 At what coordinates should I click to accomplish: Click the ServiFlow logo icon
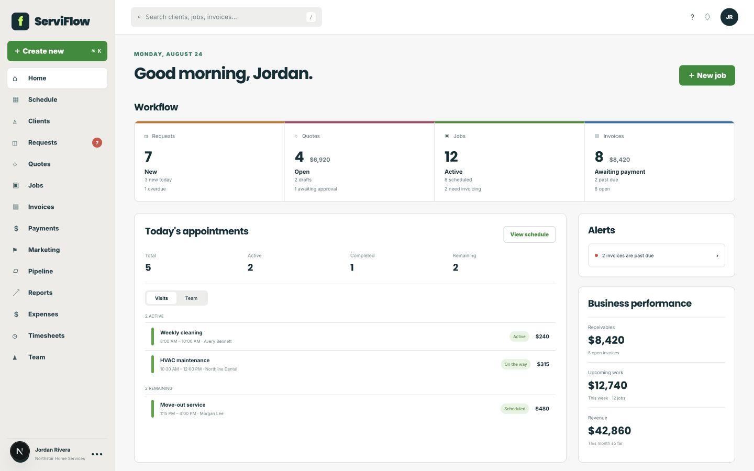[20, 21]
